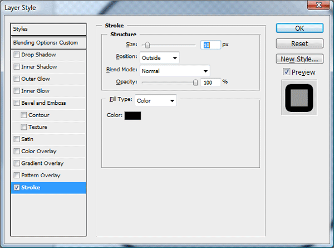Enable the Drop Shadow checkbox
The width and height of the screenshot is (334, 248).
(17, 55)
